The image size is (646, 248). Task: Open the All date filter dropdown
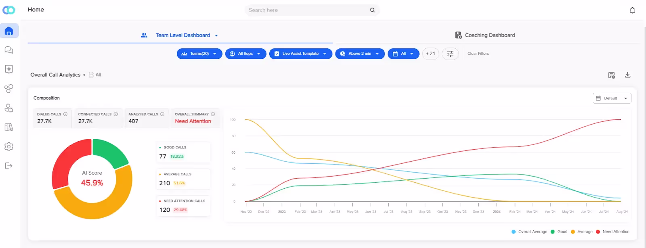(x=403, y=54)
